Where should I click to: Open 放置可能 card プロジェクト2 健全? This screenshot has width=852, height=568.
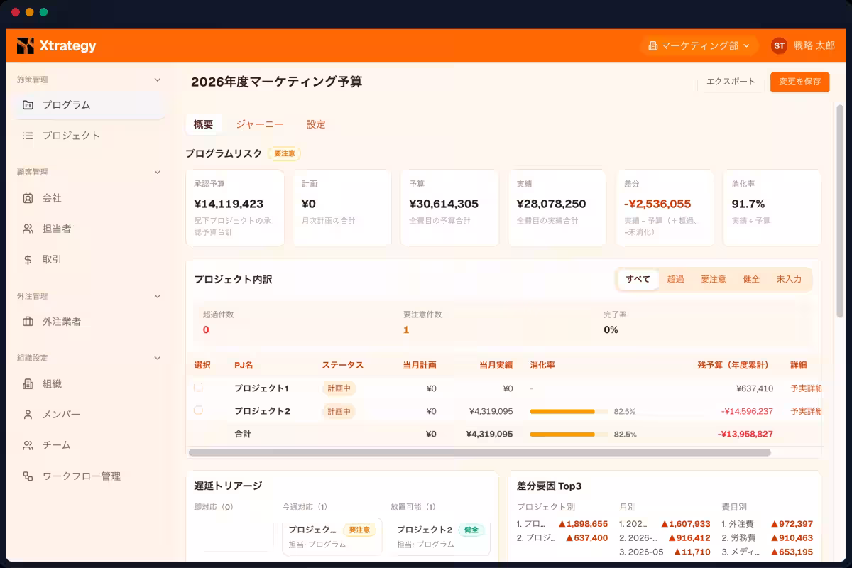[440, 537]
